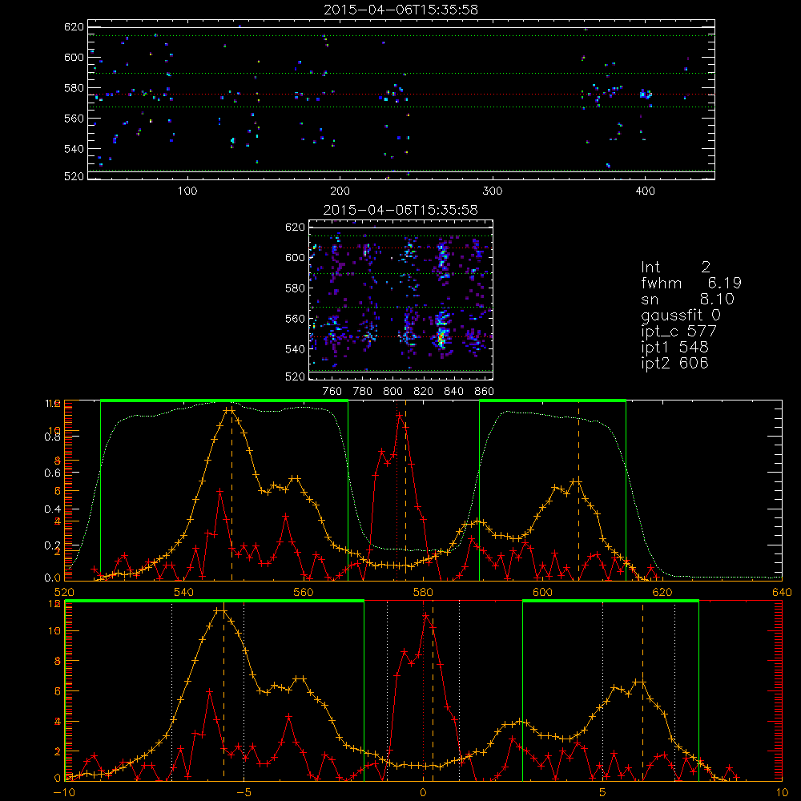Screen dimensions: 801x801
Task: Select the 'Int 2' readout text
Action: (x=676, y=267)
